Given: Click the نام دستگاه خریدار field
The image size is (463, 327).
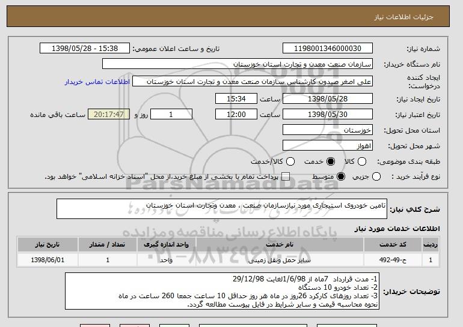Looking at the screenshot, I should (x=238, y=64).
